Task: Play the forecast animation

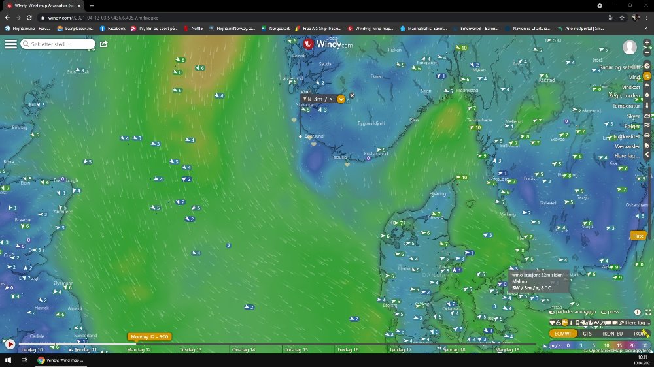Action: (10, 344)
